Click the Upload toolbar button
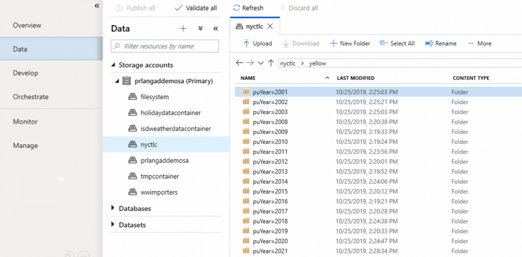 258,43
